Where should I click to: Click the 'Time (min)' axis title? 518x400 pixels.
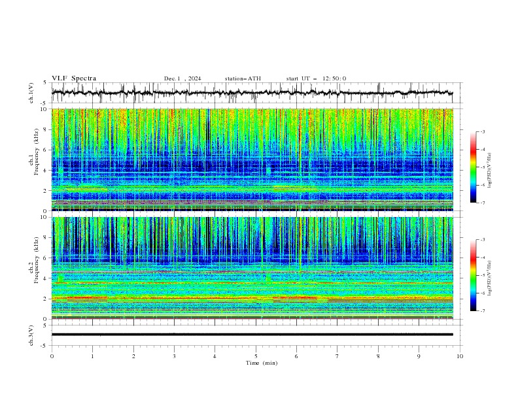click(262, 363)
